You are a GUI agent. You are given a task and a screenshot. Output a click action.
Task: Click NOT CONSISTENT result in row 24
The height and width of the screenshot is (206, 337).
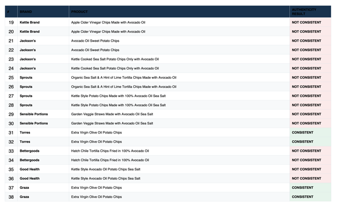[x=306, y=69]
